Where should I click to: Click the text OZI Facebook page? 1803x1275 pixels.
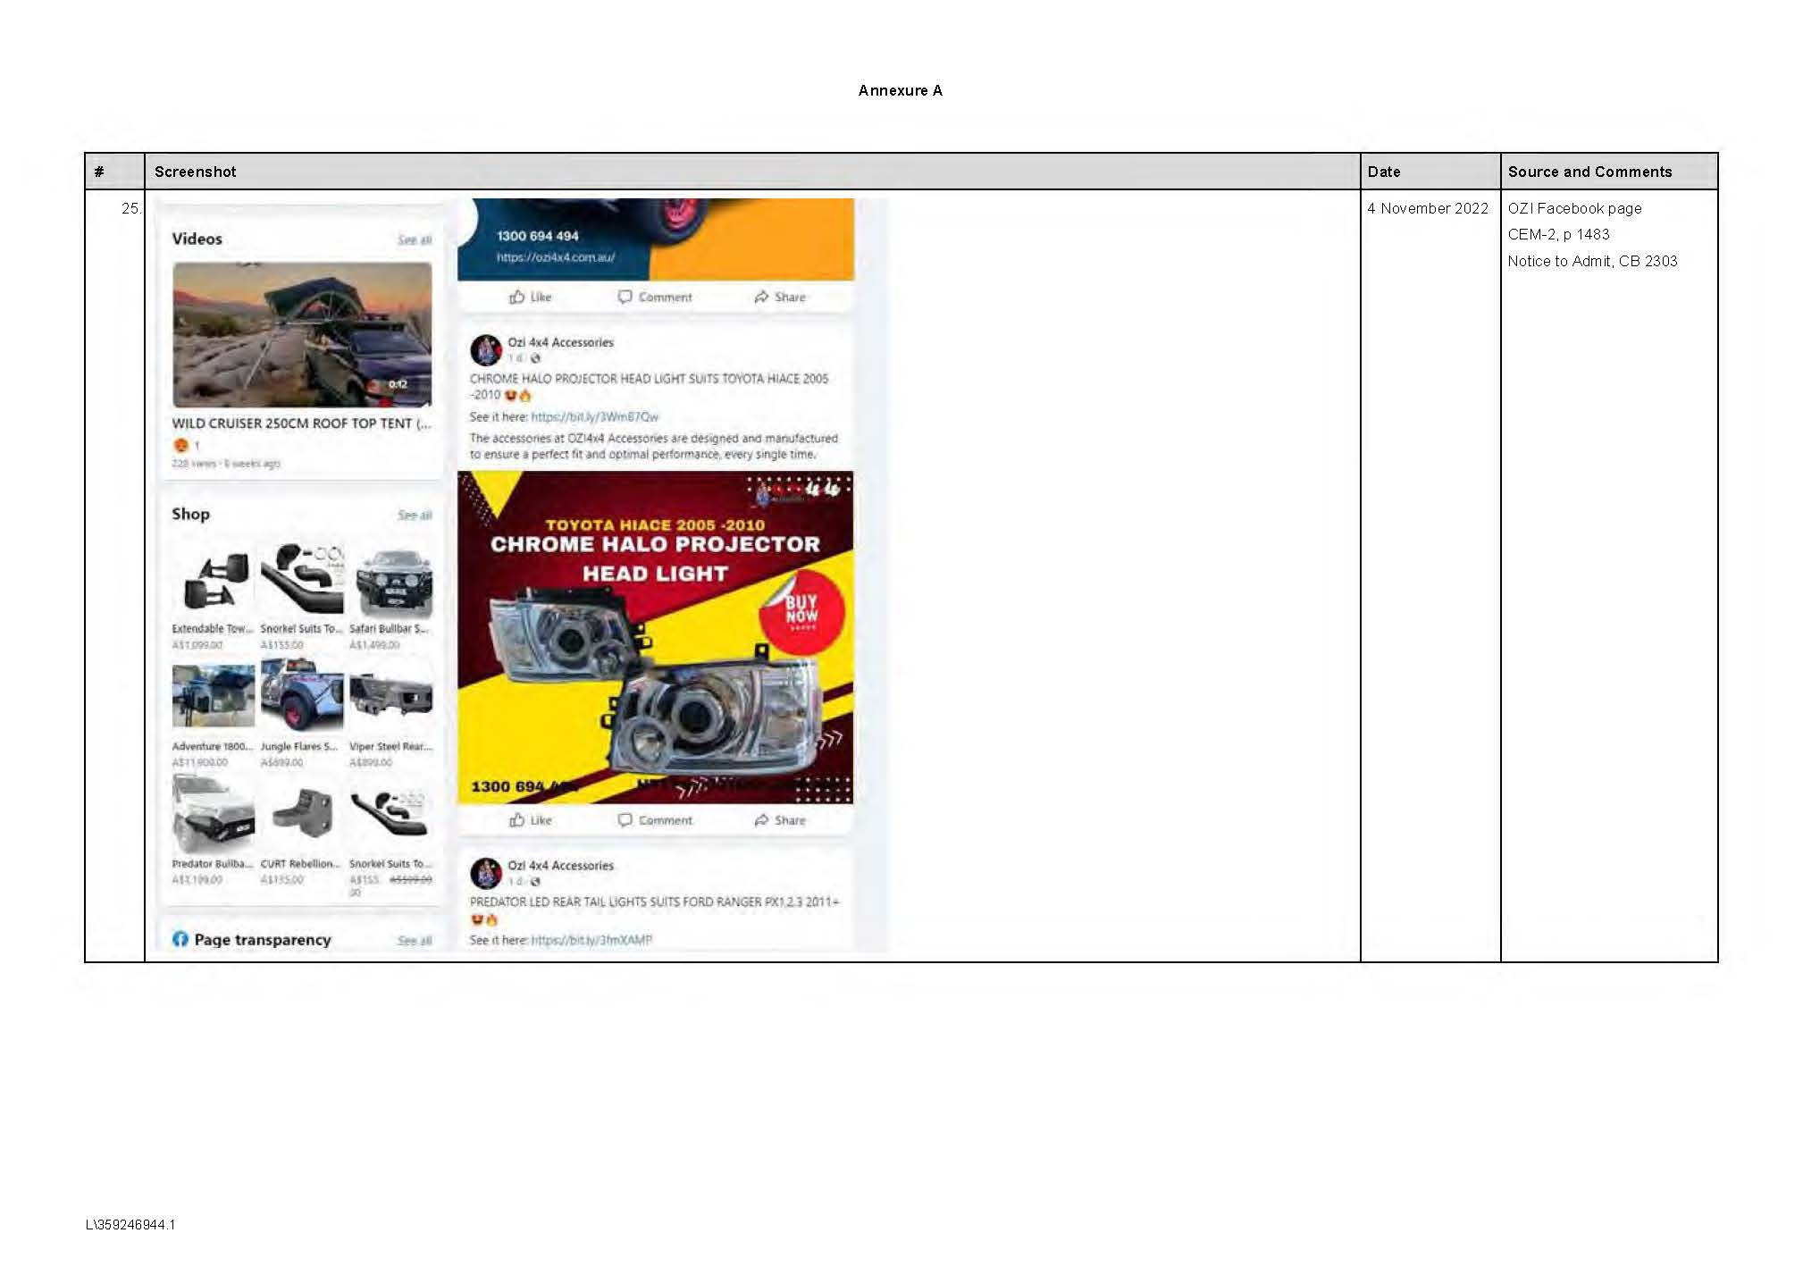[1575, 208]
